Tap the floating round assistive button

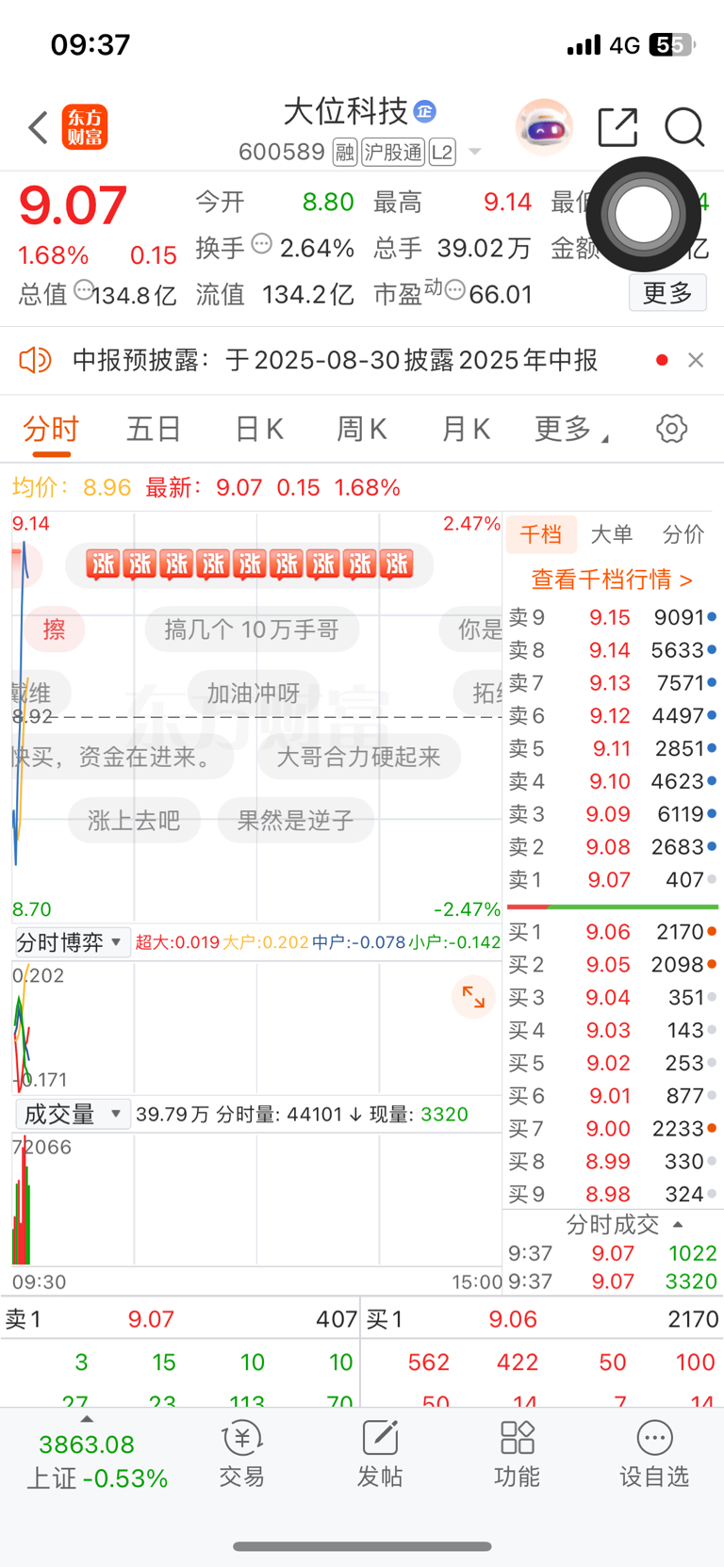click(x=644, y=214)
